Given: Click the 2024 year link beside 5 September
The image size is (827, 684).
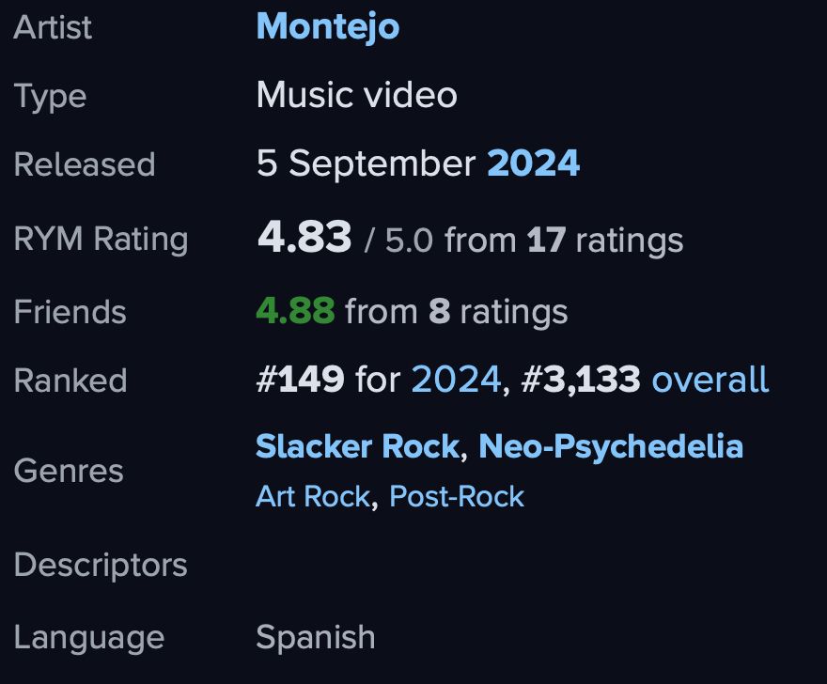Looking at the screenshot, I should 533,163.
